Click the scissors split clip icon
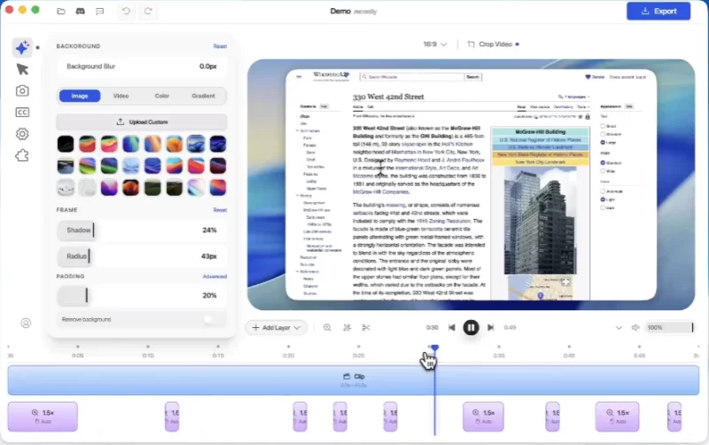Image resolution: width=709 pixels, height=445 pixels. pos(366,327)
